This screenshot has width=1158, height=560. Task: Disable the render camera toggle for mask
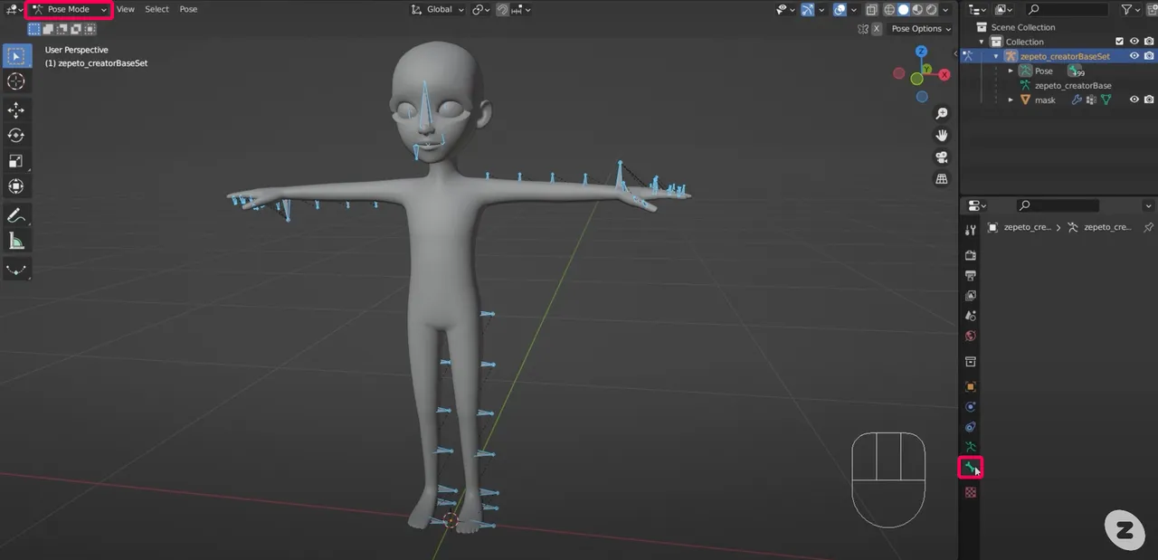pos(1147,100)
